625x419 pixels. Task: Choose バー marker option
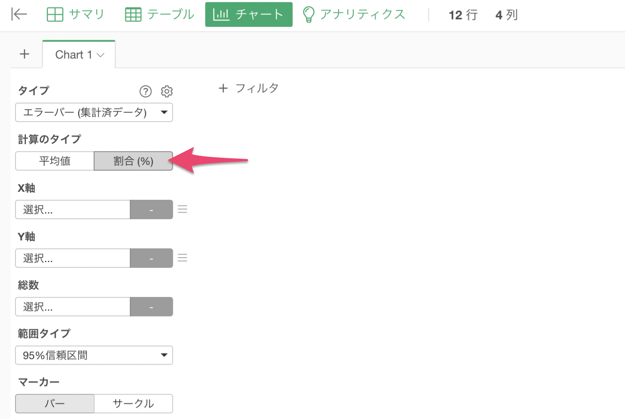(55, 404)
